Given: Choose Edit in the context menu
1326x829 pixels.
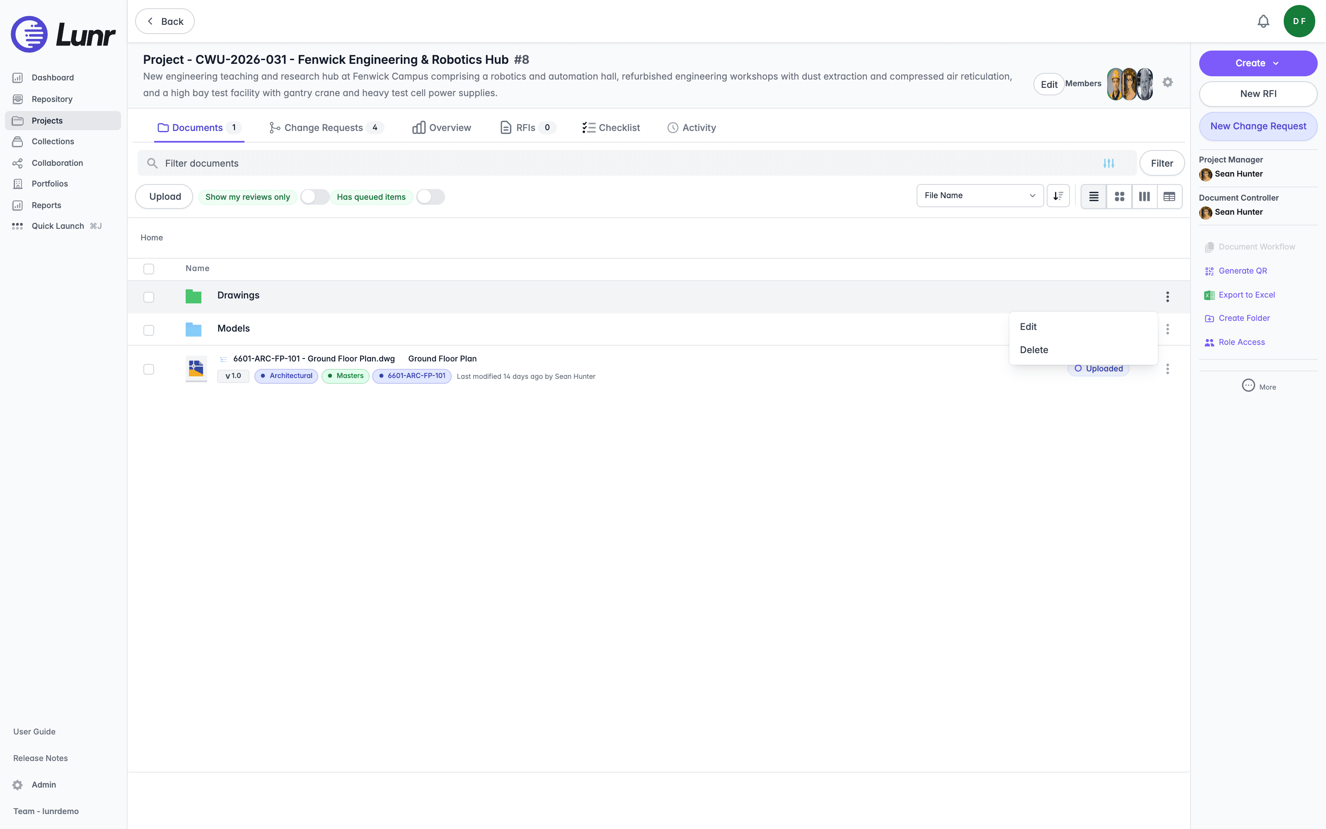Looking at the screenshot, I should pos(1083,327).
